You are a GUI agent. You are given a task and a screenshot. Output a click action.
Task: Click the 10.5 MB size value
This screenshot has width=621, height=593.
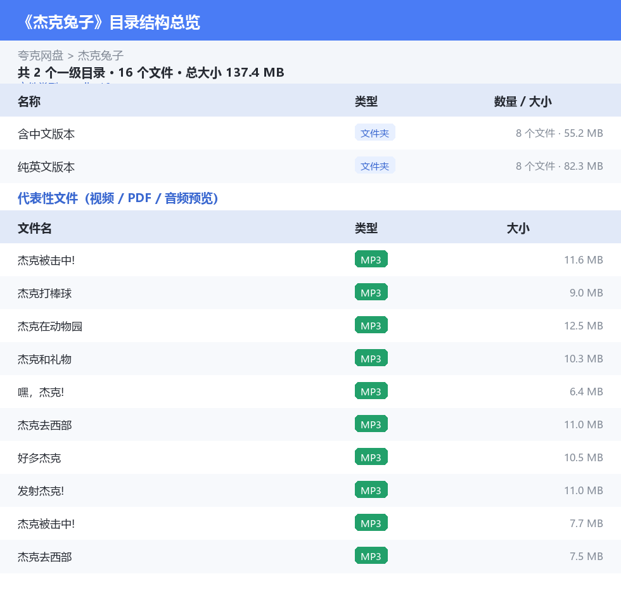[584, 457]
